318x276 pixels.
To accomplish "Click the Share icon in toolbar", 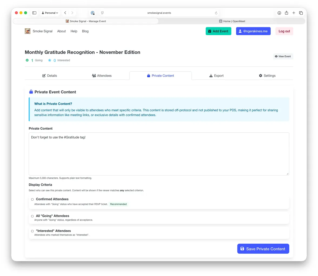I will [x=286, y=13].
